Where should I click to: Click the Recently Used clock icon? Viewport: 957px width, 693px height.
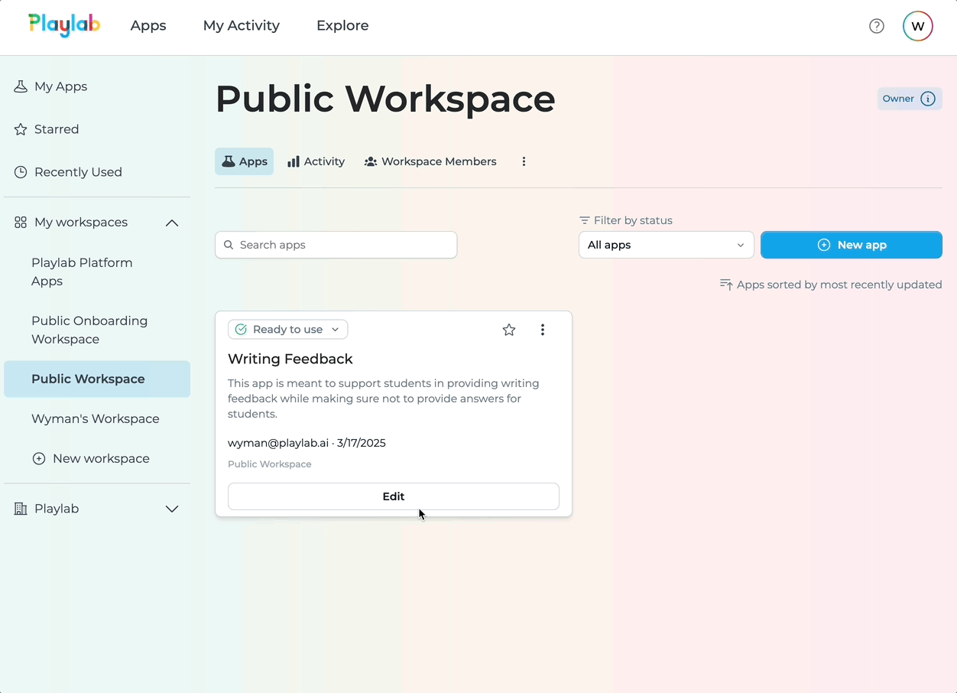(x=21, y=172)
